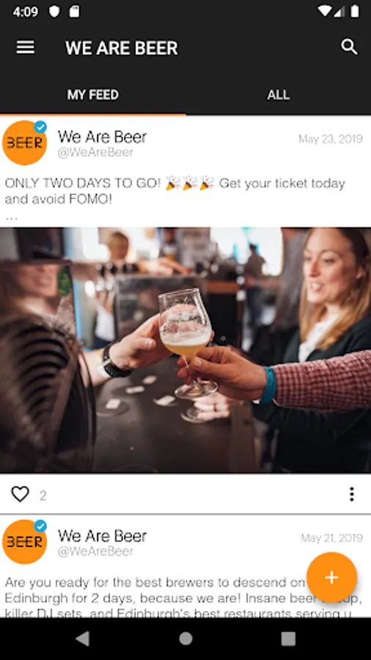The image size is (371, 660).
Task: Tap the search magnifier icon
Action: click(349, 47)
